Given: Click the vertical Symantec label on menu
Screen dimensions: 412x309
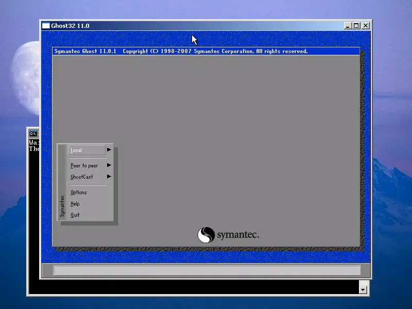Looking at the screenshot, I should pos(62,207).
